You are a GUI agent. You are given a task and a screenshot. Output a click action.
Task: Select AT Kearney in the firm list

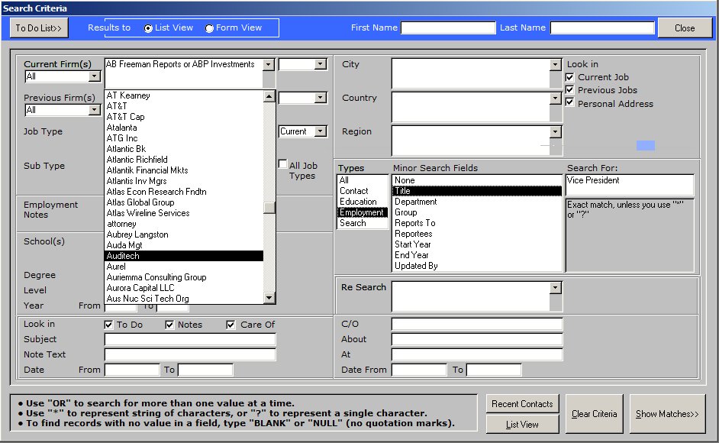point(185,95)
